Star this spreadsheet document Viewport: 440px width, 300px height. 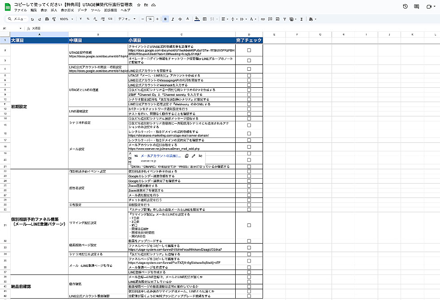pyautogui.click(x=138, y=5)
